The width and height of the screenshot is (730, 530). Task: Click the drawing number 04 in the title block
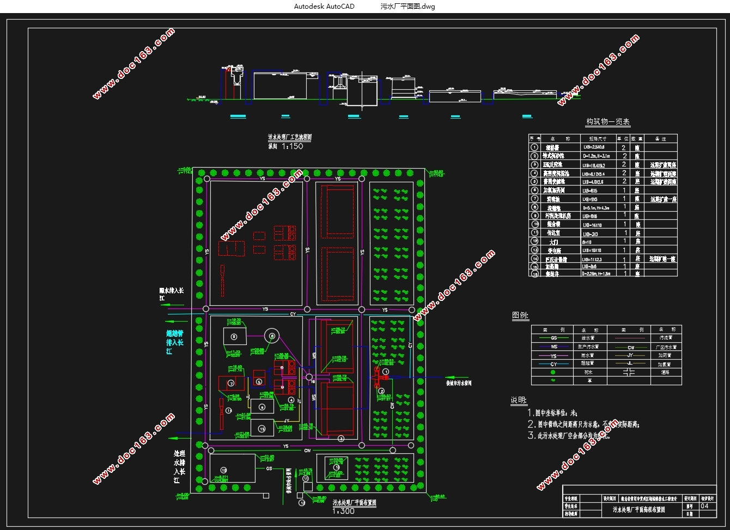coord(704,506)
